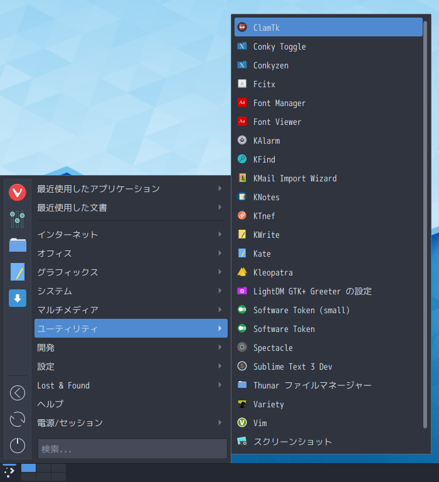
Task: Click the restart circular-arrows icon
Action: click(18, 419)
